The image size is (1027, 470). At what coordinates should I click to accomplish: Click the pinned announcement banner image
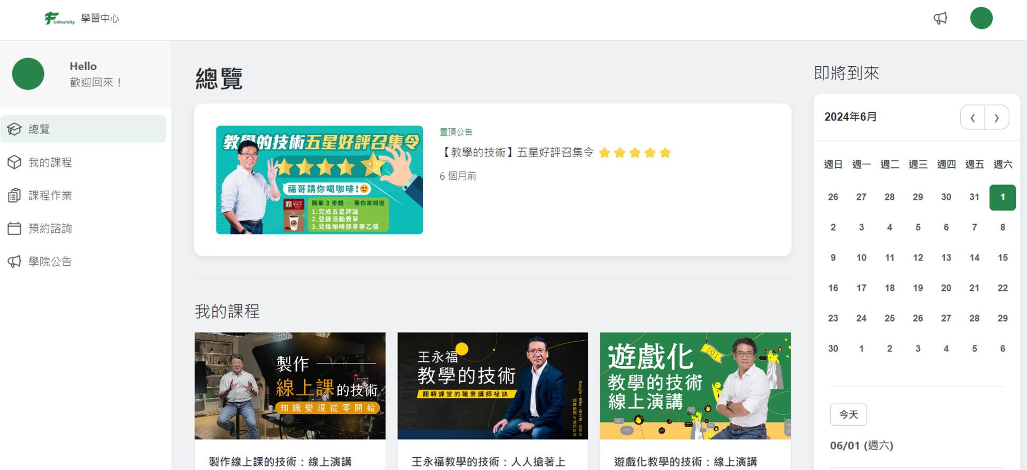point(319,180)
